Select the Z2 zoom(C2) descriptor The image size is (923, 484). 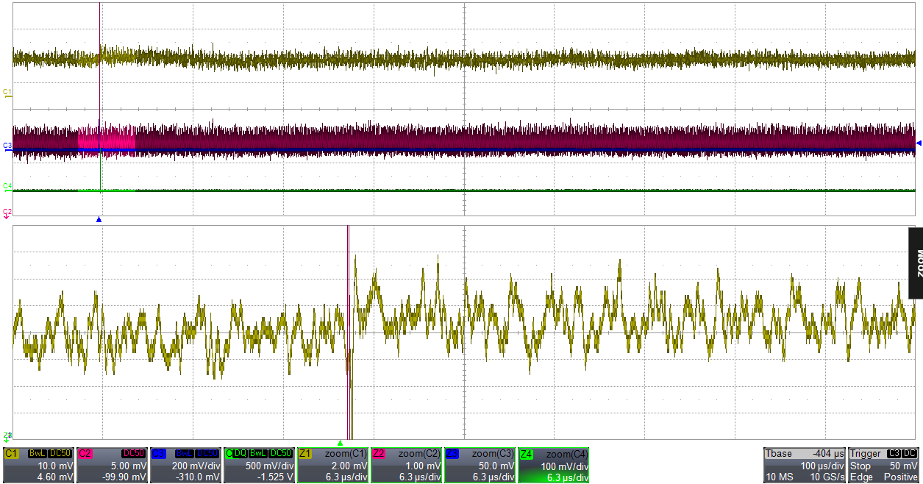407,466
